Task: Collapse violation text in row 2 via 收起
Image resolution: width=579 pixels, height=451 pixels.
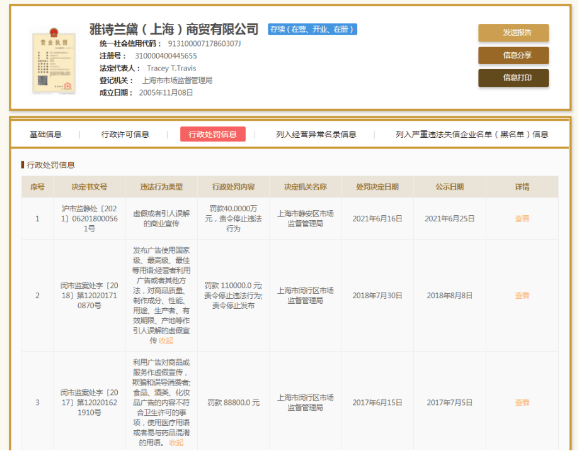Action: pos(166,340)
